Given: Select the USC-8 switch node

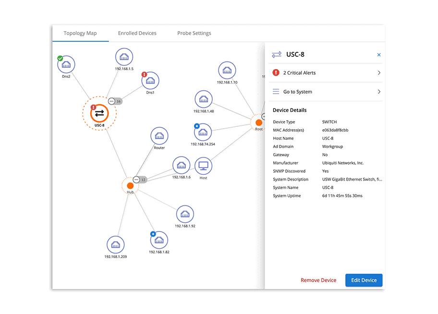Looking at the screenshot, I should coord(99,113).
